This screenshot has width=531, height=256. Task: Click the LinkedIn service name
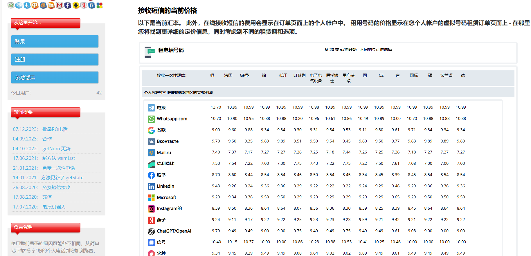165,186
